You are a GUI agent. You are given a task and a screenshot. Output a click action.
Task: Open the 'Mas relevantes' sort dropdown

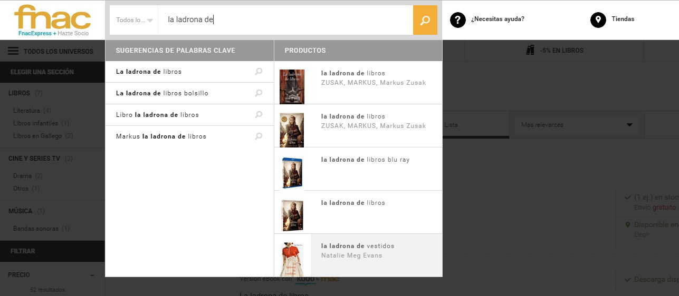pos(577,125)
